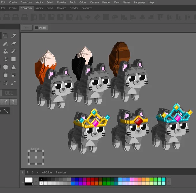
Task: Click the arrow button beside the color preview
Action: (36, 181)
